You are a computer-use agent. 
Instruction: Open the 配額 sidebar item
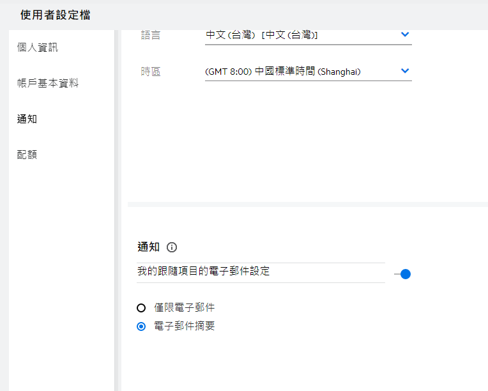(27, 155)
